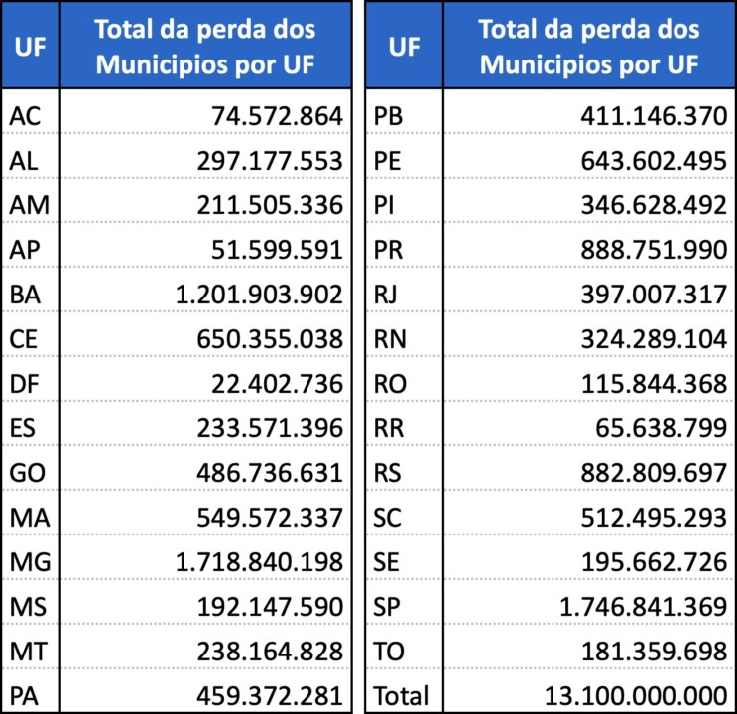Click the RJ state cell
Screen dimensions: 737x714
pos(386,295)
